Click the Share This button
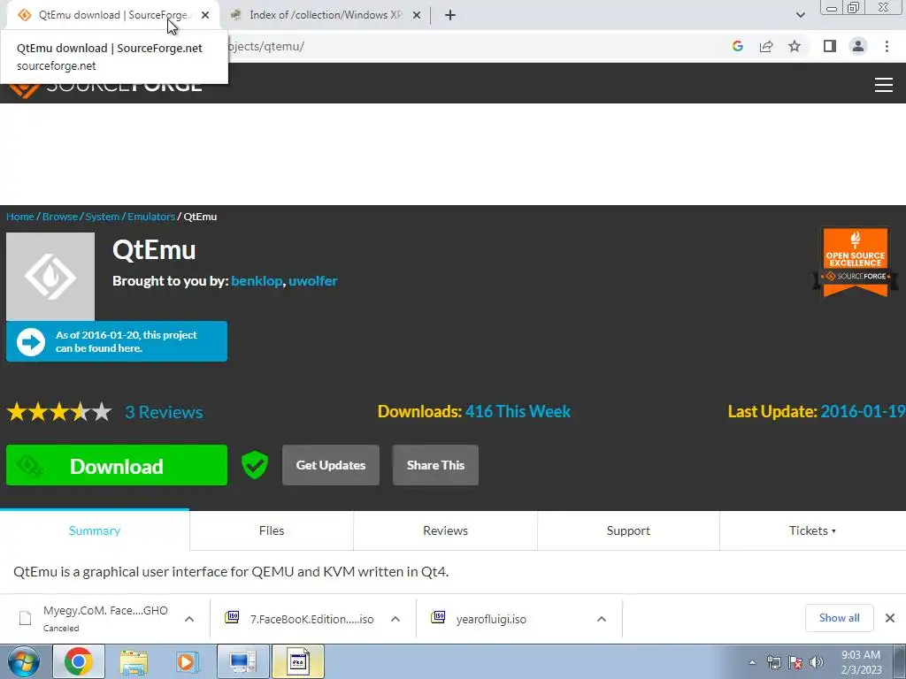The image size is (906, 679). pyautogui.click(x=435, y=465)
